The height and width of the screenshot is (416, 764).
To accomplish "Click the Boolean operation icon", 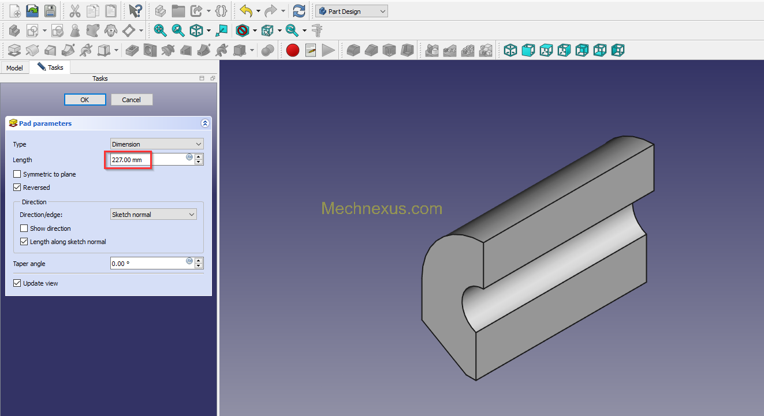I will pos(267,50).
